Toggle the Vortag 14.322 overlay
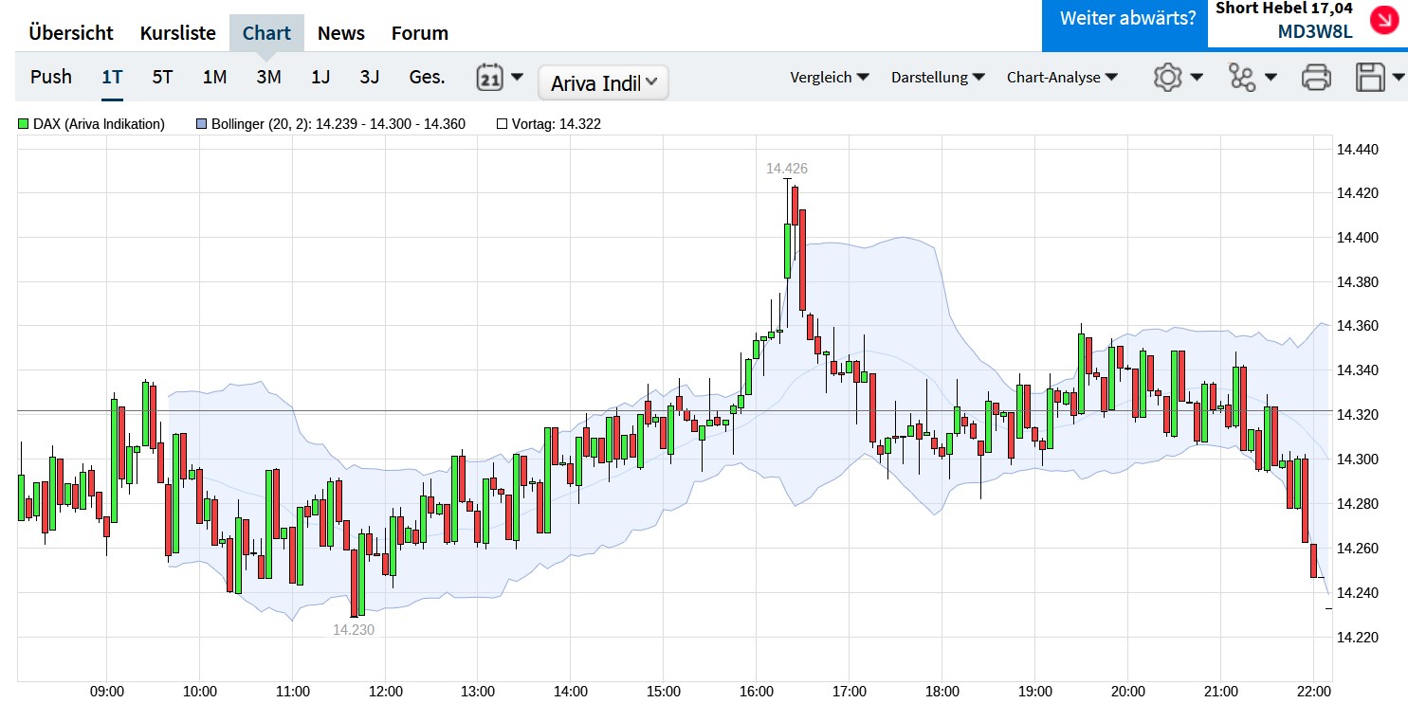This screenshot has height=721, width=1408. tap(502, 123)
